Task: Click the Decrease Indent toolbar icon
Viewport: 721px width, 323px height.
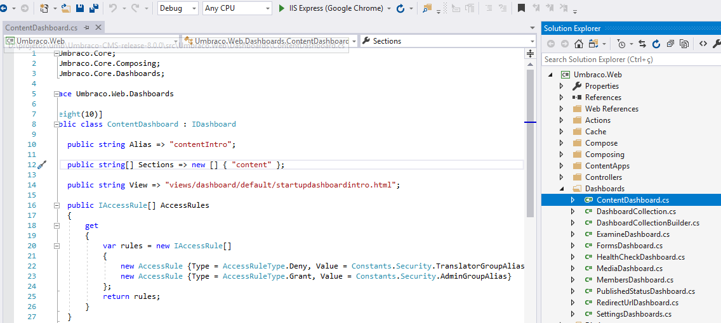Action: click(x=489, y=8)
